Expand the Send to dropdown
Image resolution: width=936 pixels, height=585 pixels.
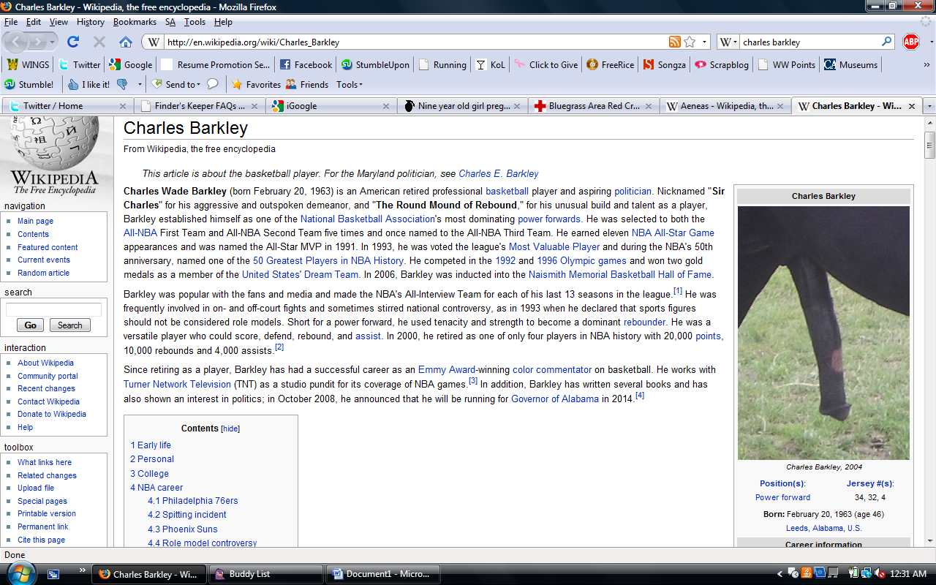coord(200,85)
